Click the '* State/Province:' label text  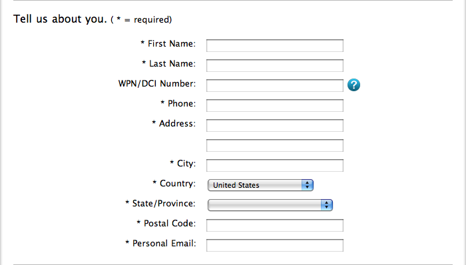160,204
